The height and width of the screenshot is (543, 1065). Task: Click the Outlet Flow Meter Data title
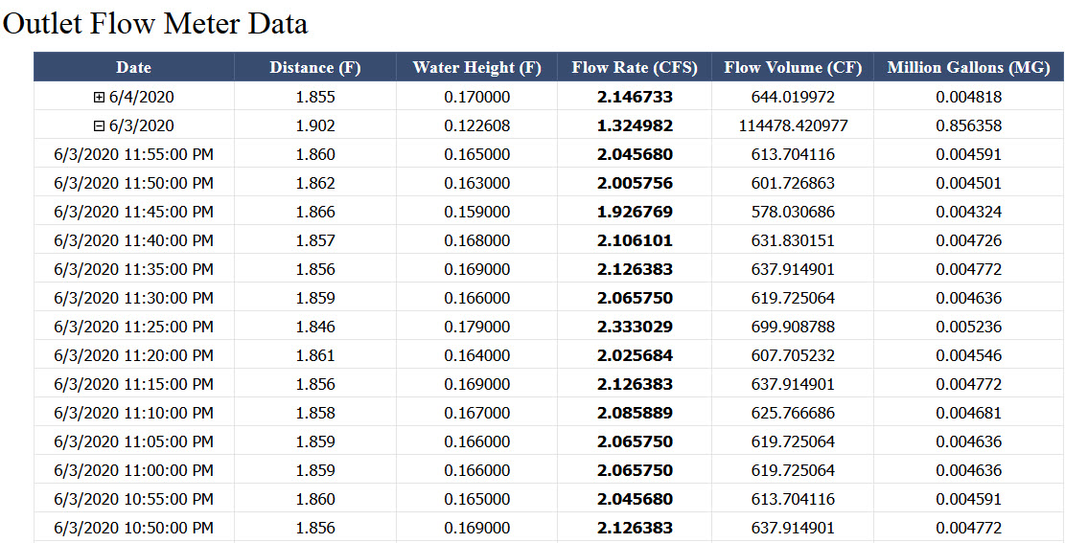(155, 23)
